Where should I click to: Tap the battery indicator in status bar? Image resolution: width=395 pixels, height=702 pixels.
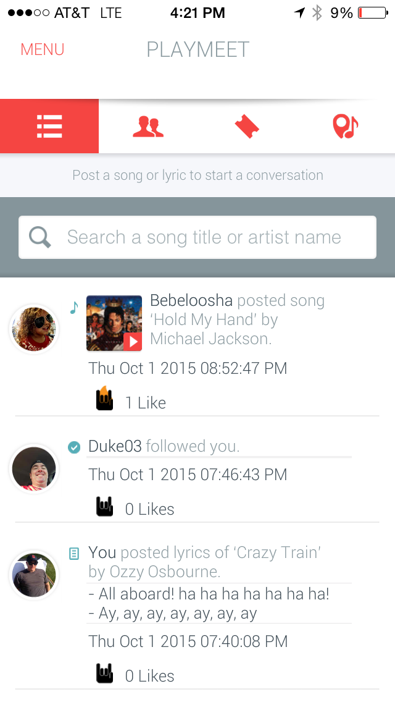pyautogui.click(x=372, y=12)
